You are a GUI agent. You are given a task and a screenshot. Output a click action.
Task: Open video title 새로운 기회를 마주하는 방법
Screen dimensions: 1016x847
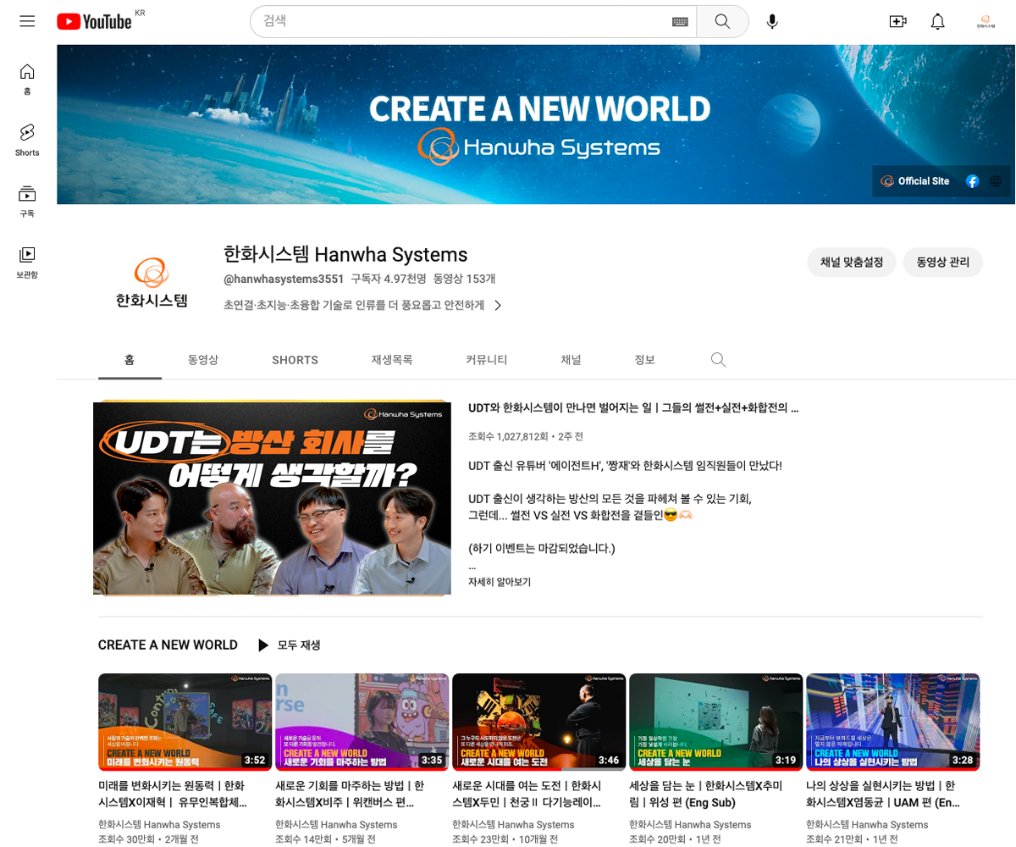(350, 794)
